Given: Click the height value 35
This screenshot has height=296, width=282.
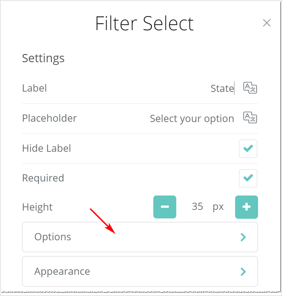Looking at the screenshot, I should point(197,207).
